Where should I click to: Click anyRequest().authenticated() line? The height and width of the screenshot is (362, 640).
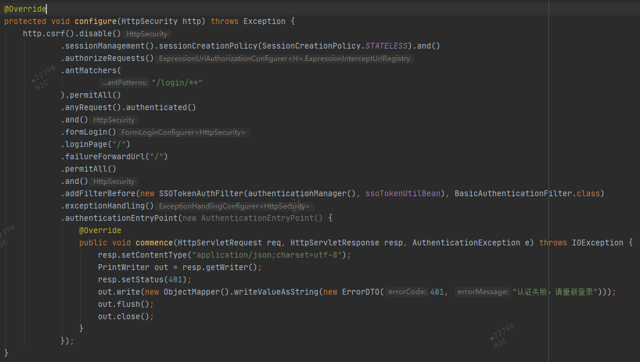[x=128, y=107]
